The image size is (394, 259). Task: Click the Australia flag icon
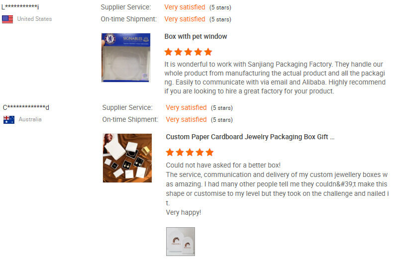(x=9, y=120)
